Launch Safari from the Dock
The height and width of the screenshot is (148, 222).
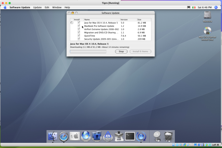(64, 136)
